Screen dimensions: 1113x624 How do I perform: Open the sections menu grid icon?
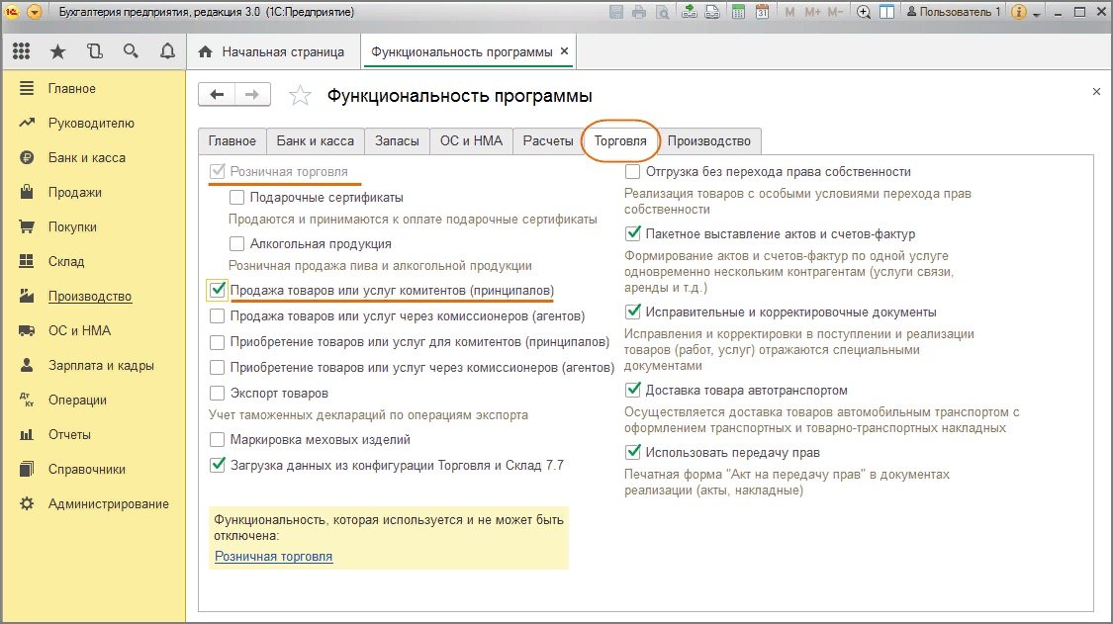22,51
